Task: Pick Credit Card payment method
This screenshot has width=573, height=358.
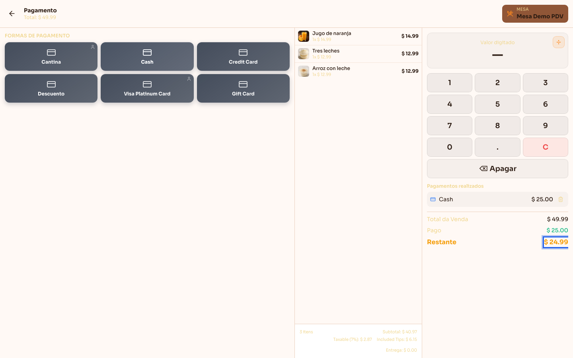Action: coord(243,56)
